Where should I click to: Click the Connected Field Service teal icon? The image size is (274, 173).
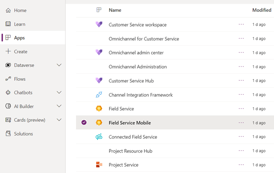[x=99, y=137]
